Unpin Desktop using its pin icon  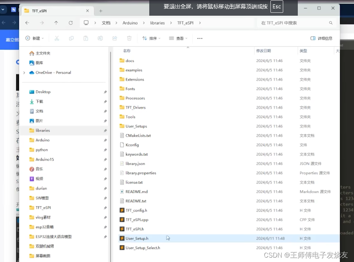(x=105, y=92)
